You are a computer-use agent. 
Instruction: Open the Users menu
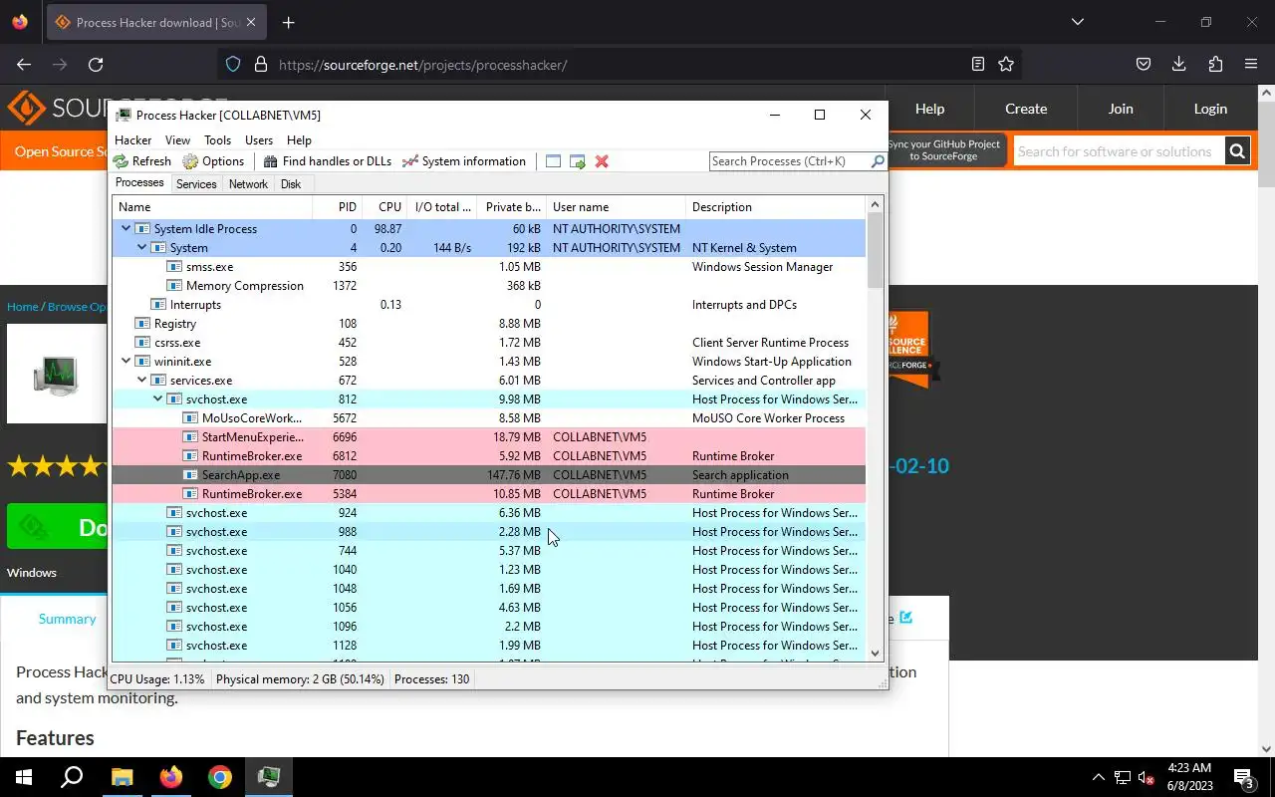coord(259,140)
